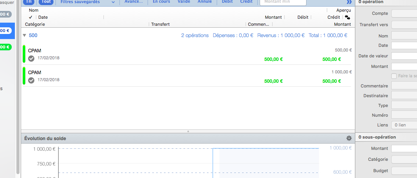
Task: Toggle the validation check on the CPAM 1 000,00 € row
Action: pos(31,80)
